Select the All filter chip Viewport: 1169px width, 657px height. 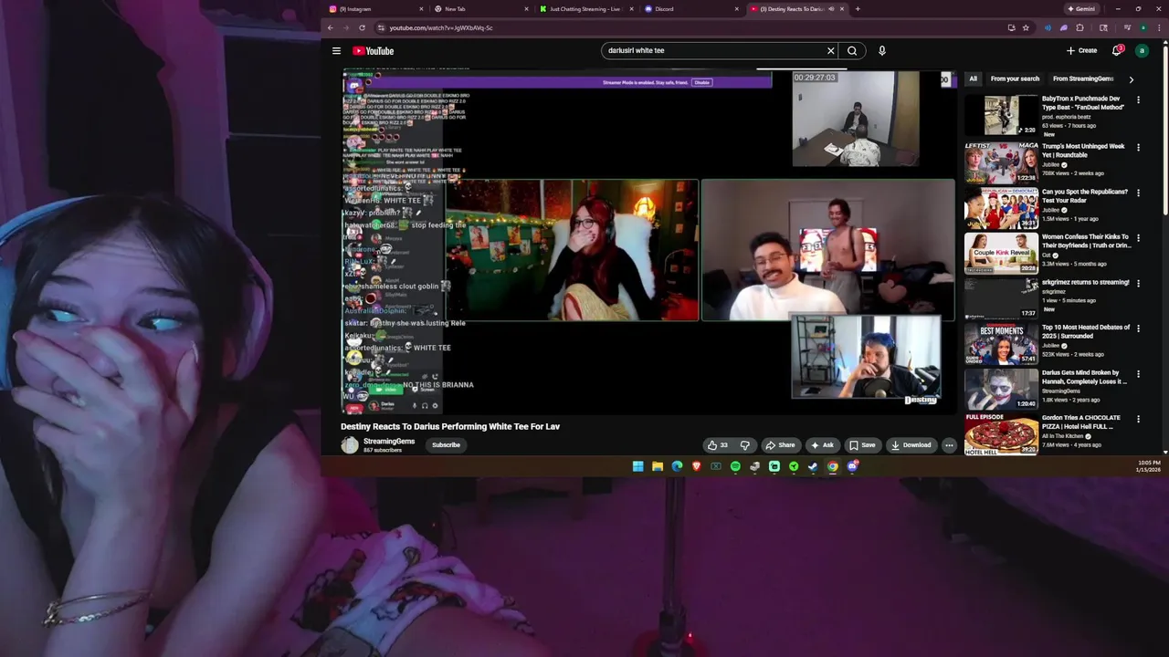(973, 79)
